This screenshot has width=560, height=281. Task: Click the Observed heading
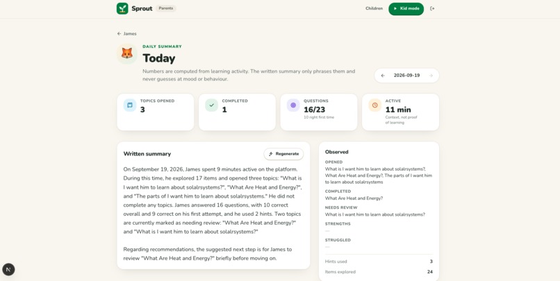[336, 152]
